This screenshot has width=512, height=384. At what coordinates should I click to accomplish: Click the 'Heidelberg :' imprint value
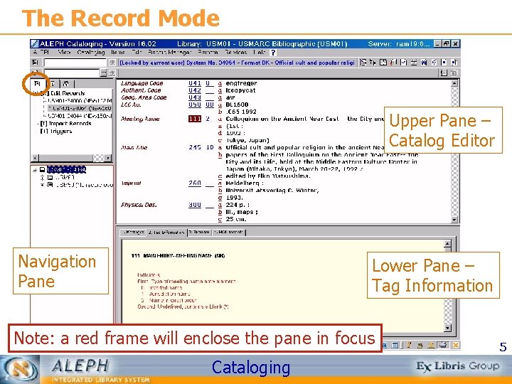(x=245, y=183)
